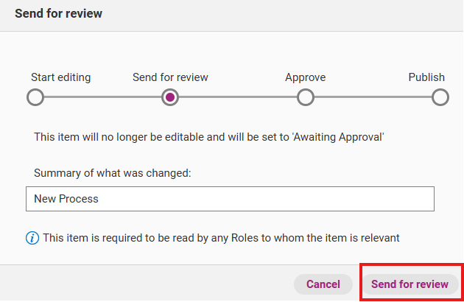Click progress line between Approve and Publish
The image size is (464, 302).
(373, 97)
